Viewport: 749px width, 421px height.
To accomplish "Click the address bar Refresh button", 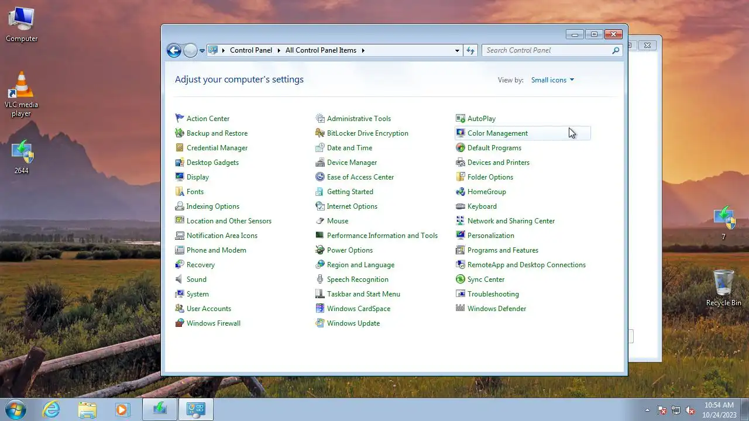I will pos(470,50).
